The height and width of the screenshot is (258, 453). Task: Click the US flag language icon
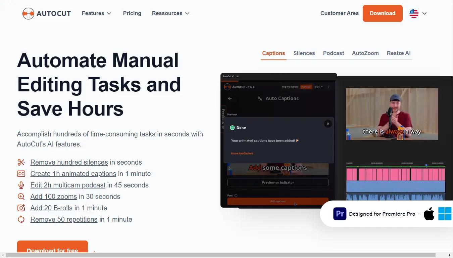coord(414,13)
